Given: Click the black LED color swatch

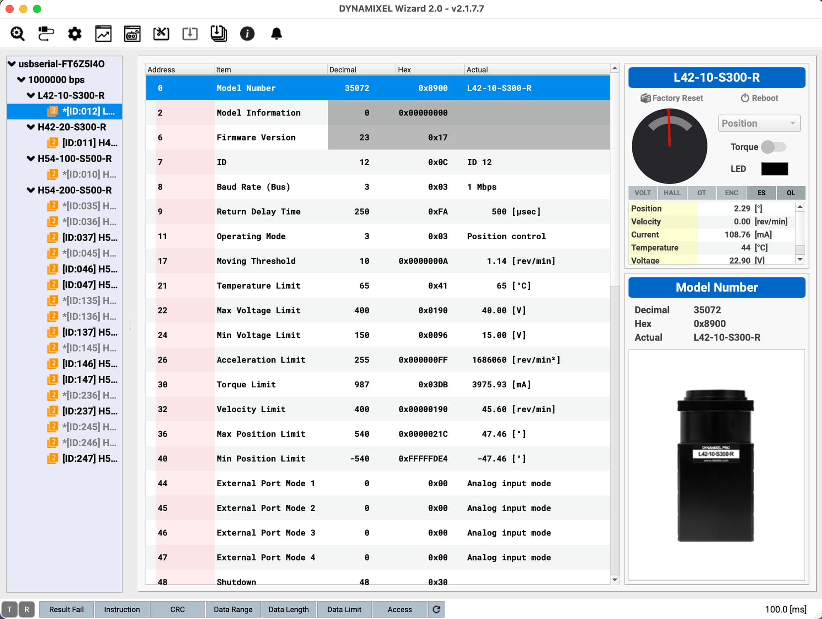Looking at the screenshot, I should [774, 169].
